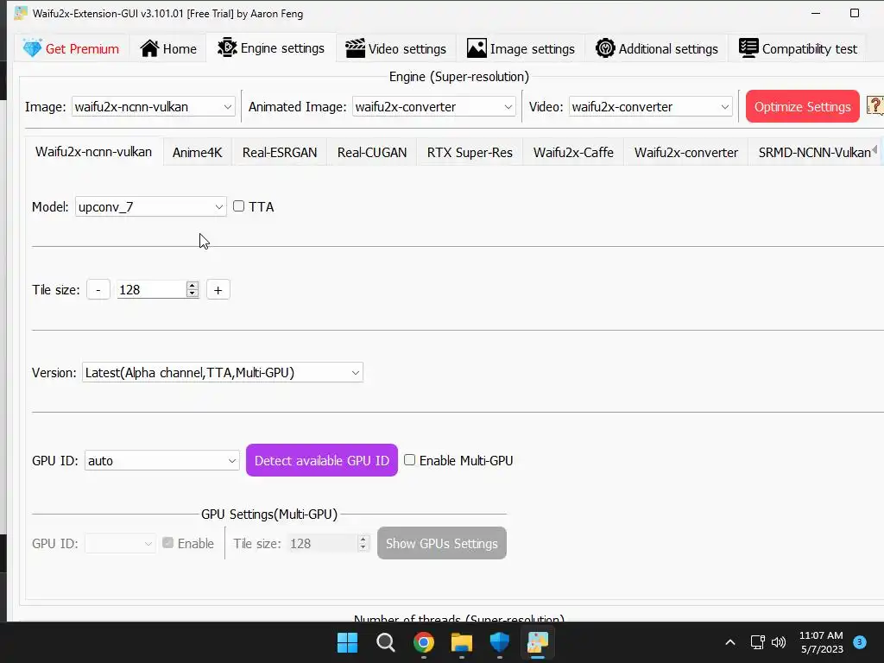Switch to the Home tab
This screenshot has height=663, width=884.
click(168, 49)
